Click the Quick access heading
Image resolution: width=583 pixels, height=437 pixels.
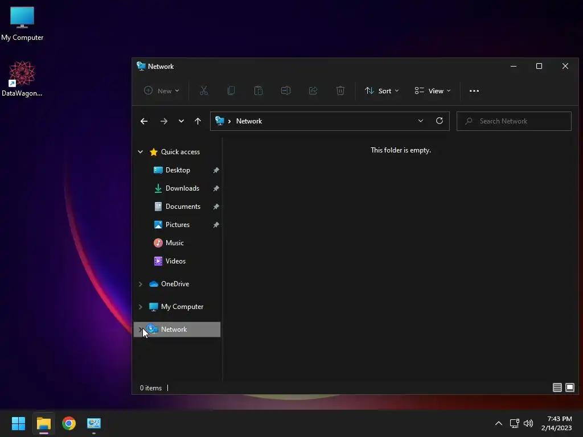tap(180, 151)
